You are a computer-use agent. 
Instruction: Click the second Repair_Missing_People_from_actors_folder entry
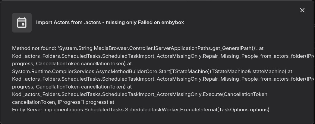coord(254,79)
